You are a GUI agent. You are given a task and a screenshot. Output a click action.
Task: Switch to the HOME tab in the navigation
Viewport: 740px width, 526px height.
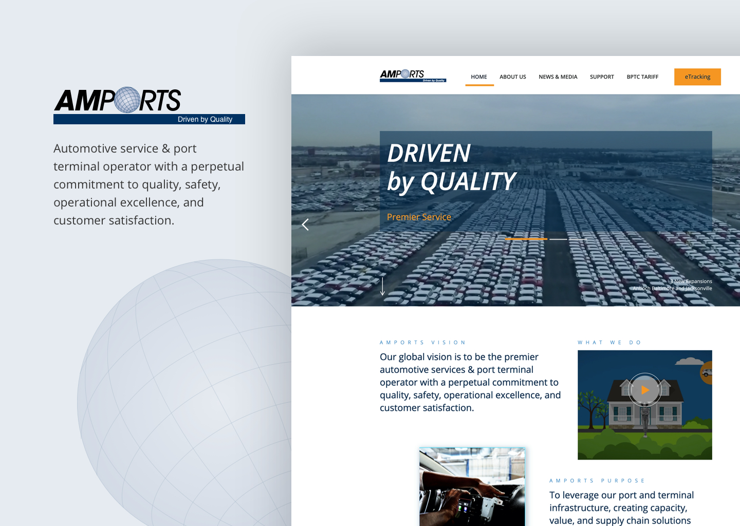[479, 77]
